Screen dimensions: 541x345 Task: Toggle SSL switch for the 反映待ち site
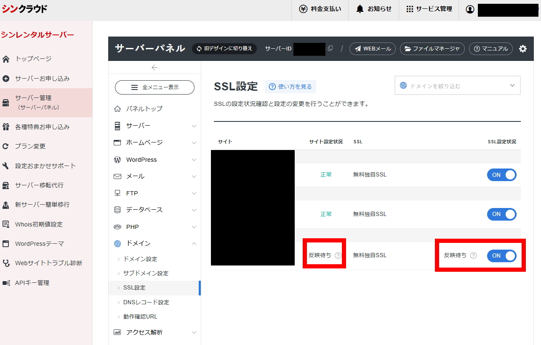[501, 255]
